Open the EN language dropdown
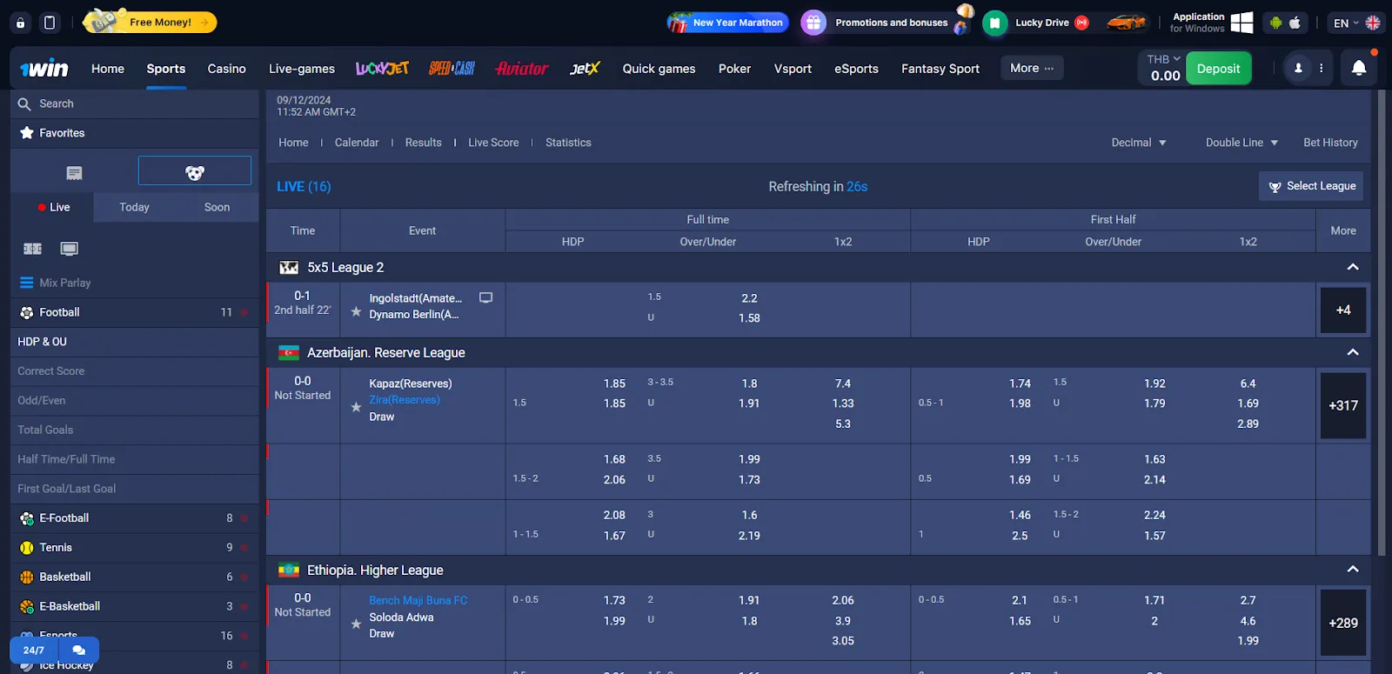Screen dimensions: 1392x674 1356,23
